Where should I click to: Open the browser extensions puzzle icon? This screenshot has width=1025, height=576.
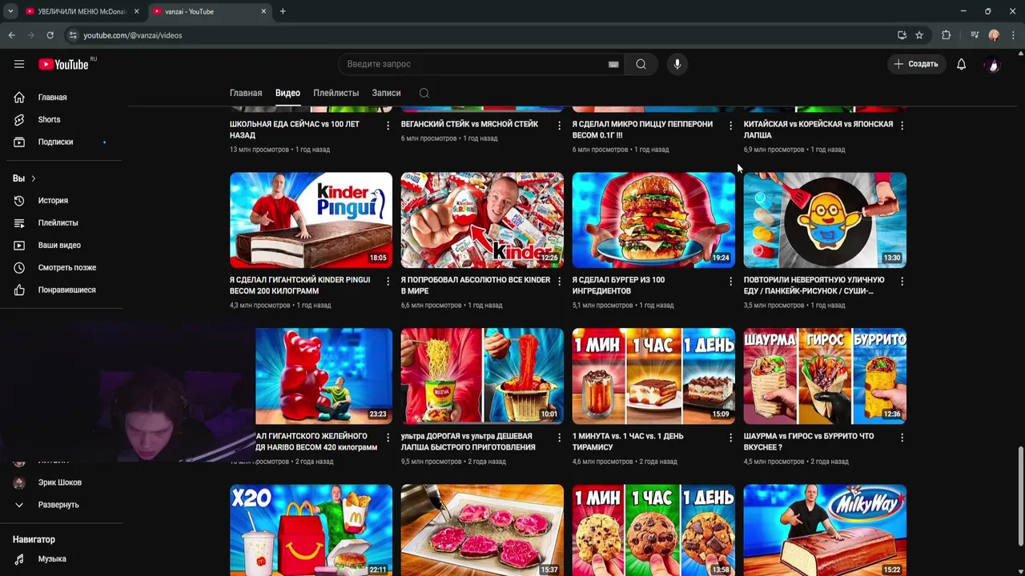coord(946,35)
